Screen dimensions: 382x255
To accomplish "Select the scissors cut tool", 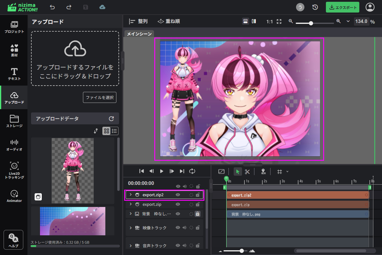I will click(247, 171).
